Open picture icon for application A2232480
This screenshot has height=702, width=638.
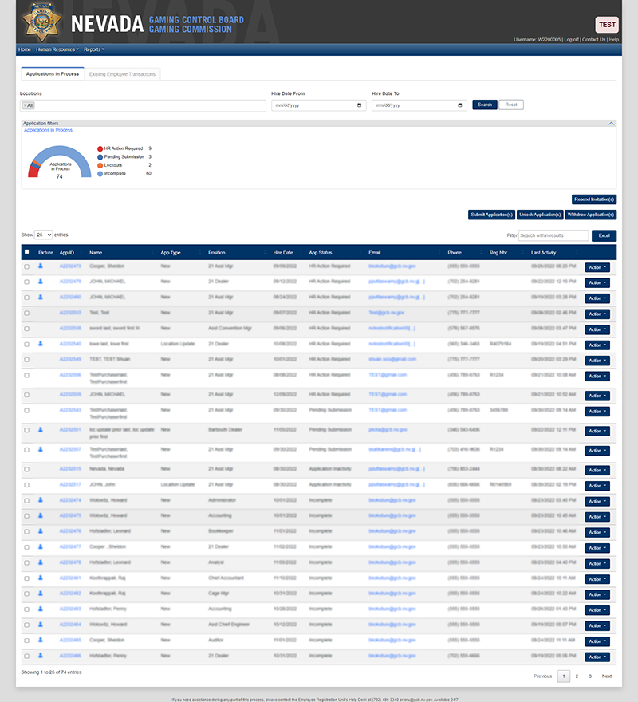[x=41, y=297]
